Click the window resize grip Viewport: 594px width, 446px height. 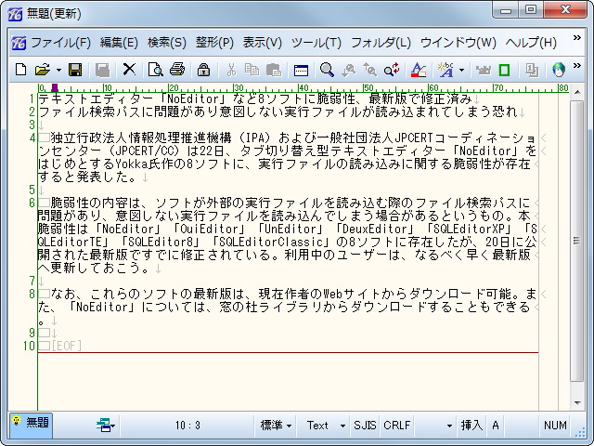(579, 432)
